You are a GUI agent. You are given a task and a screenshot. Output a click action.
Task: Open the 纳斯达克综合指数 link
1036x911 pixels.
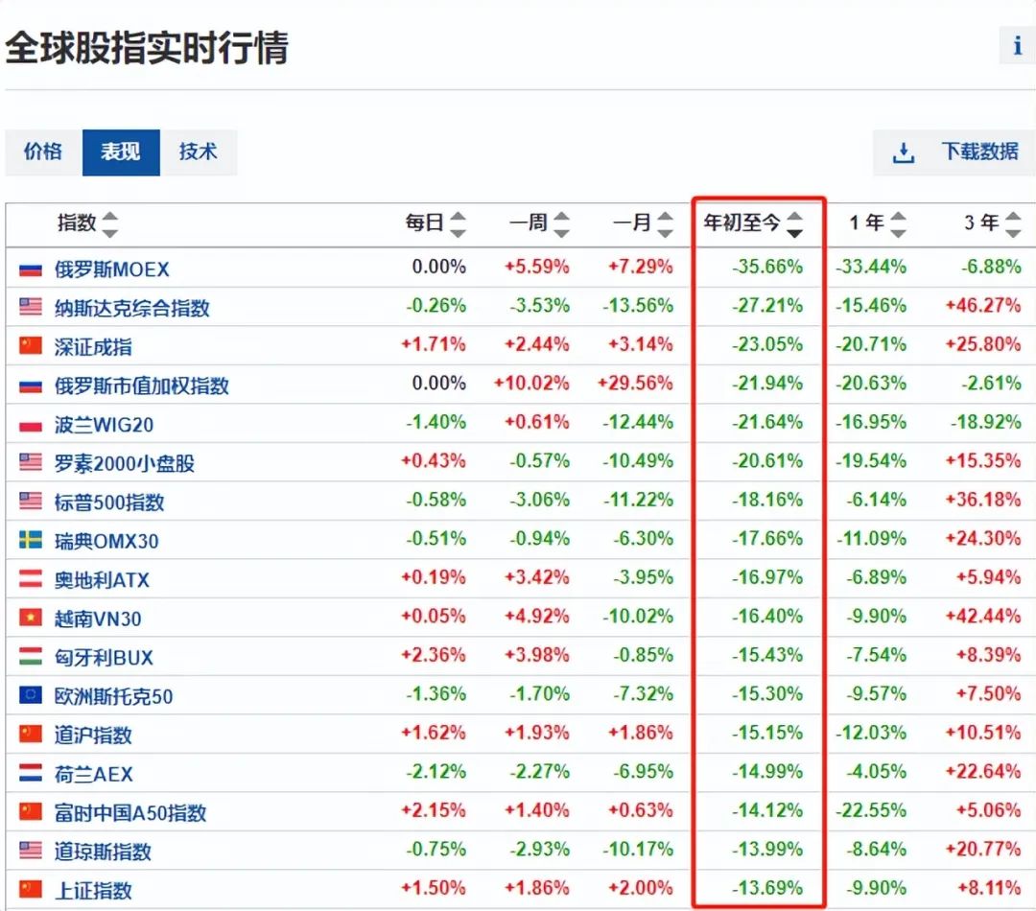(131, 308)
